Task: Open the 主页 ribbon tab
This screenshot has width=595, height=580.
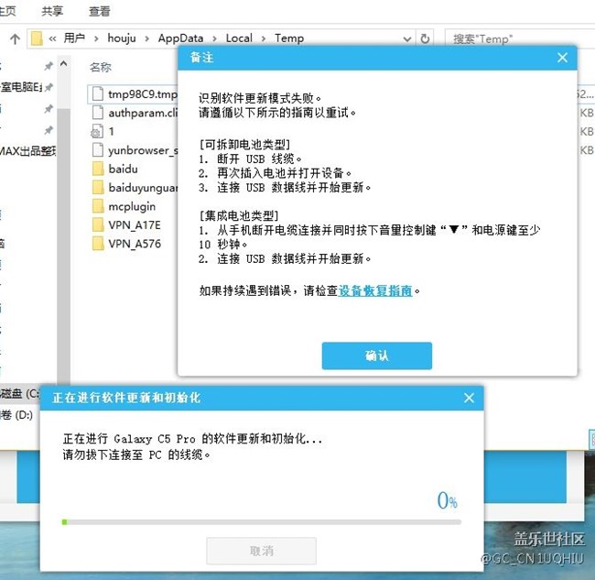Action: click(x=7, y=11)
